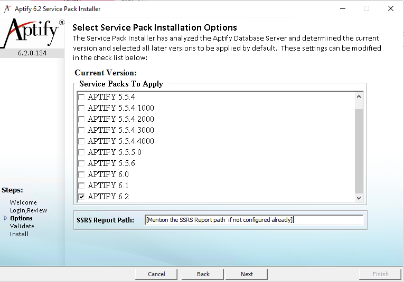Tick the APTIFY 5.5.4.1000 service pack checkbox
Viewport: 404px width, 282px height.
[x=81, y=108]
